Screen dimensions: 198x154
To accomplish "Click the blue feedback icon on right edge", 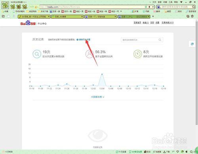I will [x=192, y=44].
